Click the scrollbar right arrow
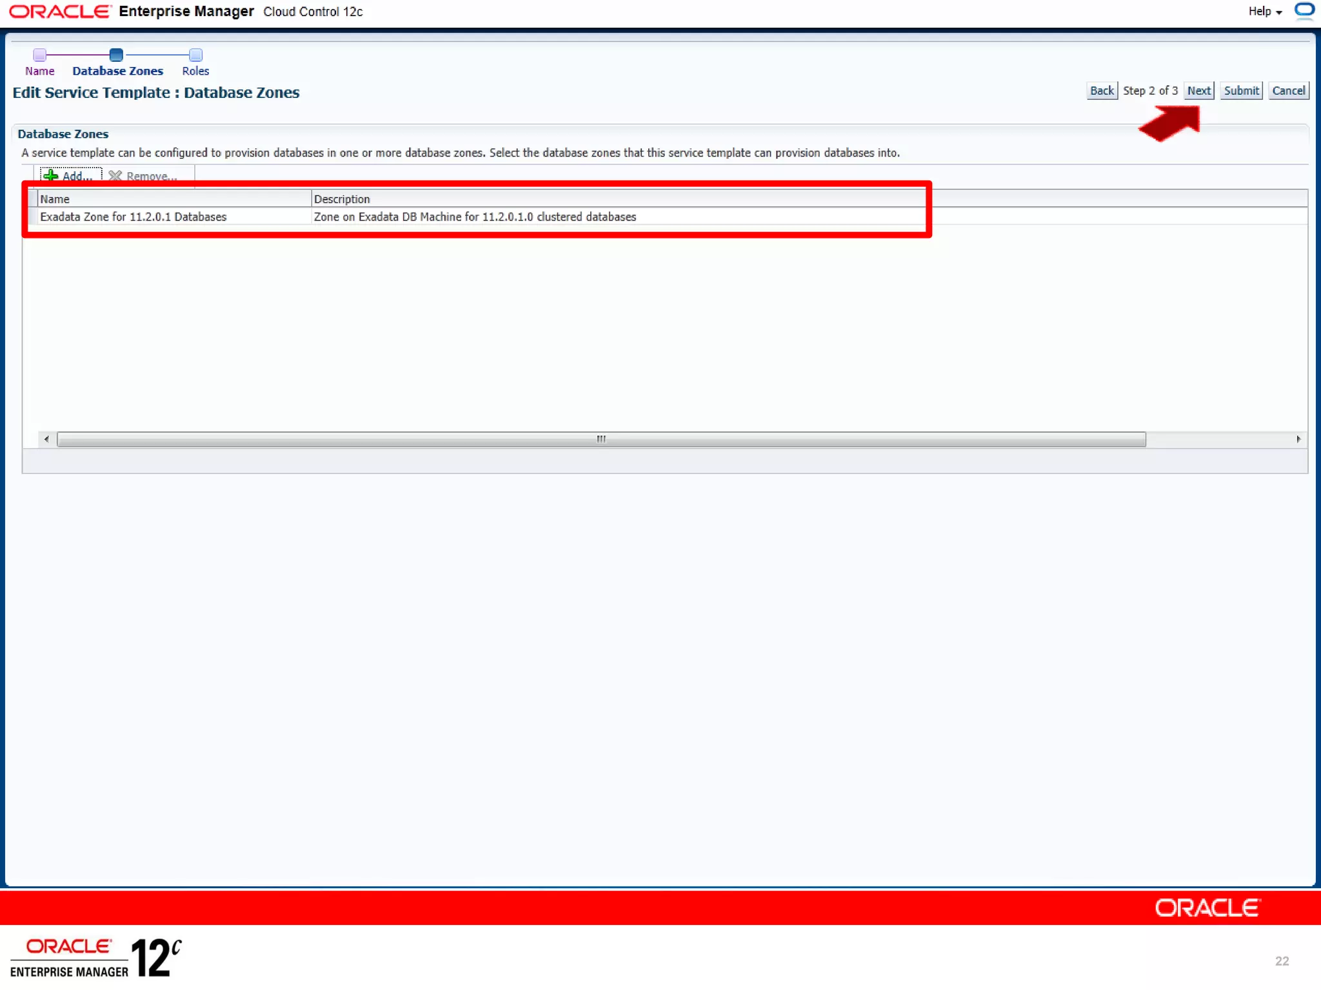Image resolution: width=1321 pixels, height=990 pixels. [x=1298, y=439]
